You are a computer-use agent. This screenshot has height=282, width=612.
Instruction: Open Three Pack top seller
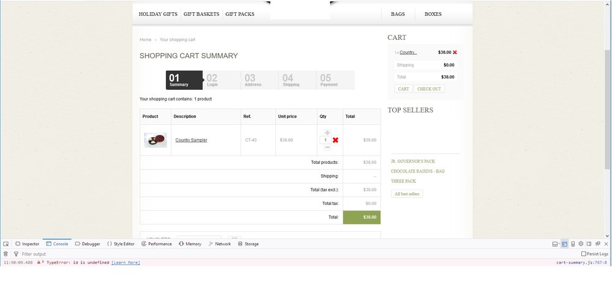coord(403,181)
